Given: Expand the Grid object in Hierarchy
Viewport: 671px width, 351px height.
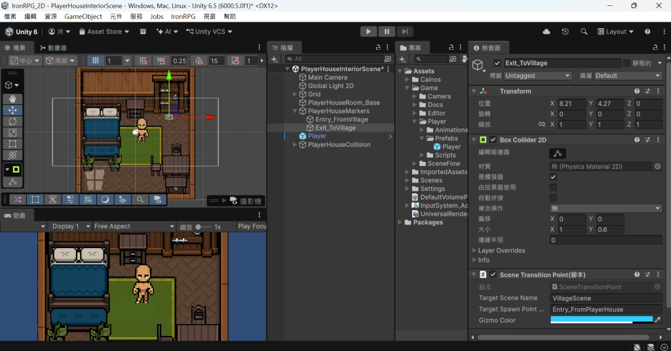Looking at the screenshot, I should click(295, 94).
